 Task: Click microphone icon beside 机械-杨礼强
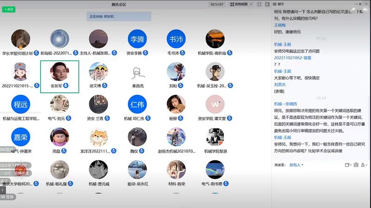pos(70,184)
